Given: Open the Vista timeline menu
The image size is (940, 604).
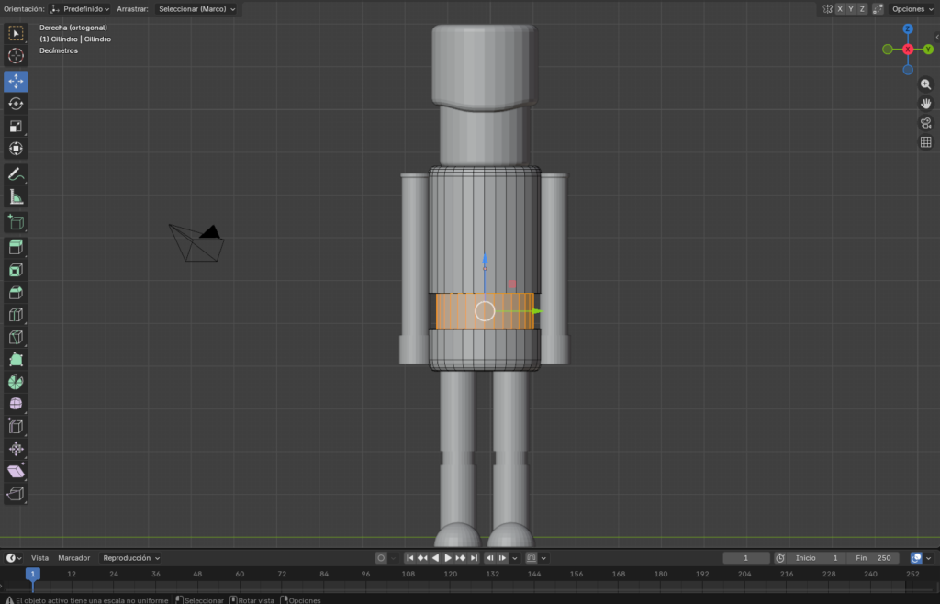Looking at the screenshot, I should (x=40, y=558).
